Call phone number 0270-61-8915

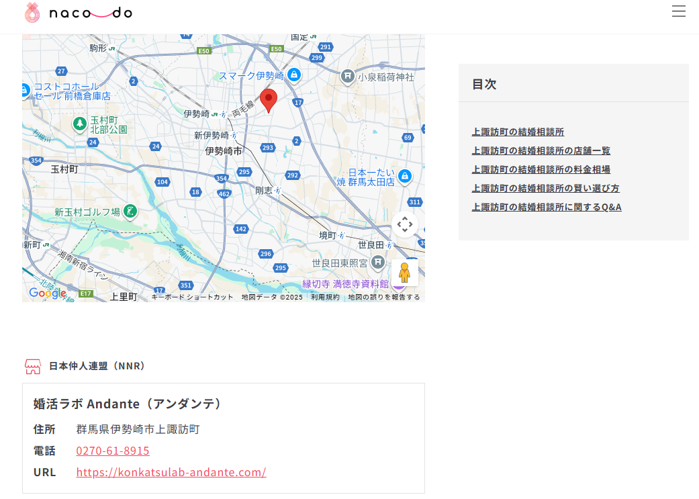click(113, 451)
